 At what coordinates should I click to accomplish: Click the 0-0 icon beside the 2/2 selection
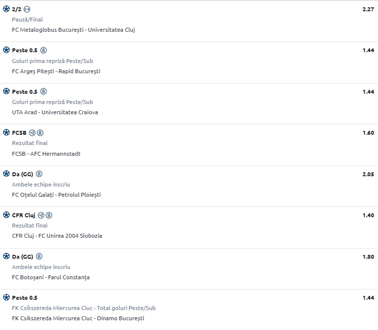(x=27, y=9)
